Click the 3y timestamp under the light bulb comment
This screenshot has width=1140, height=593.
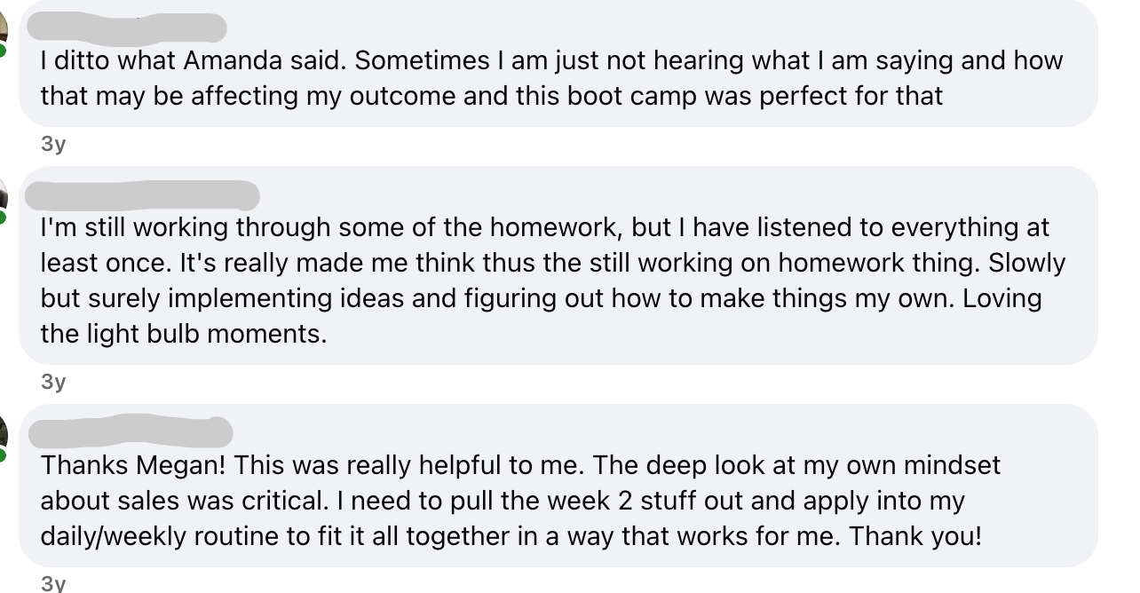click(x=53, y=382)
